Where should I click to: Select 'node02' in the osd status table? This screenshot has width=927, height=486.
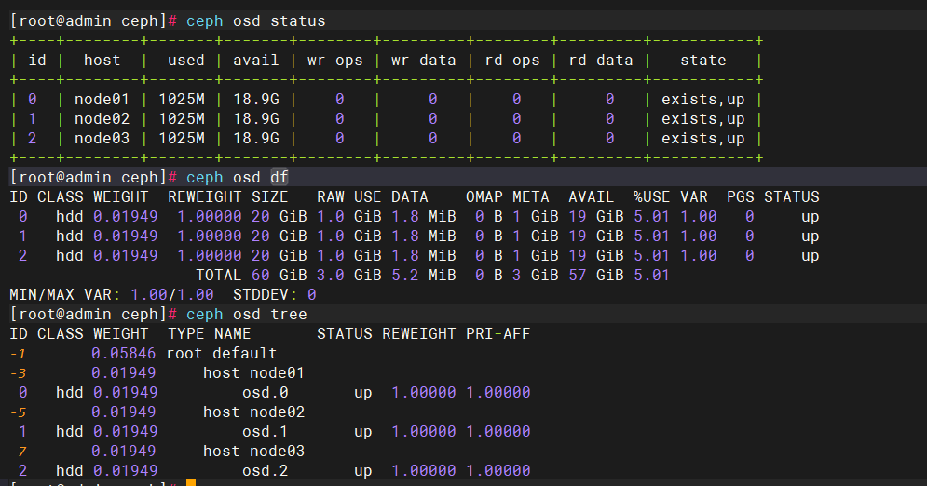pos(102,118)
